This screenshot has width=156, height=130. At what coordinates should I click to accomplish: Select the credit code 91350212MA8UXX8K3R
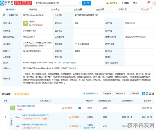[33, 15]
